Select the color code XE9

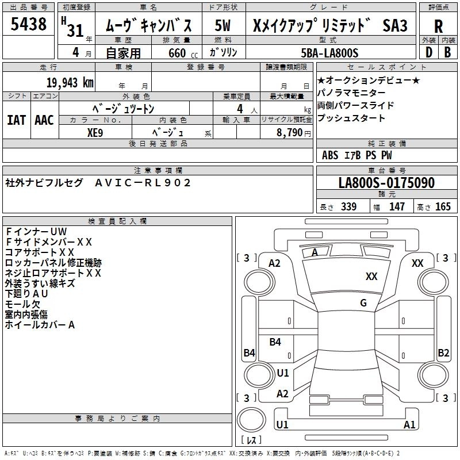pyautogui.click(x=95, y=132)
